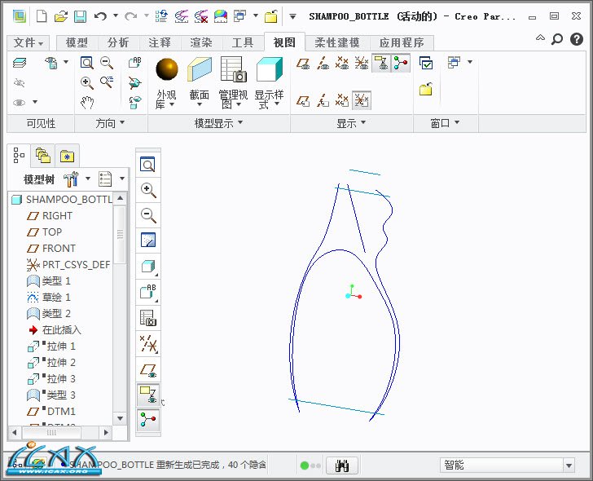Toggle plane display in graphics toolbar

pos(148,370)
